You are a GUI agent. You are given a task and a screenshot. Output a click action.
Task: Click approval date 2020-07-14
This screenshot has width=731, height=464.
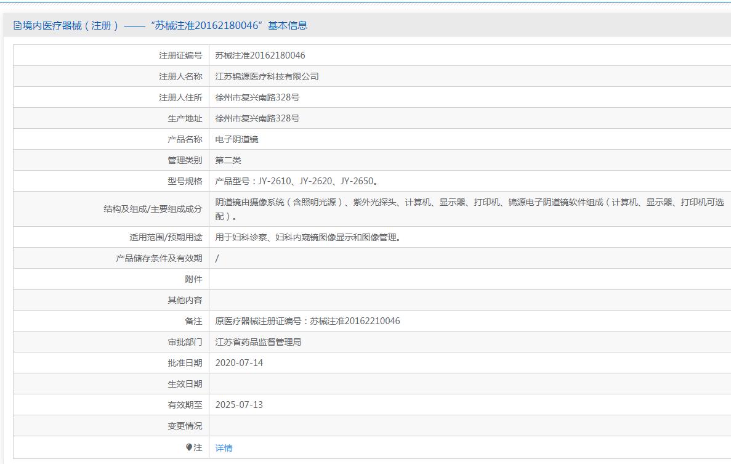239,363
